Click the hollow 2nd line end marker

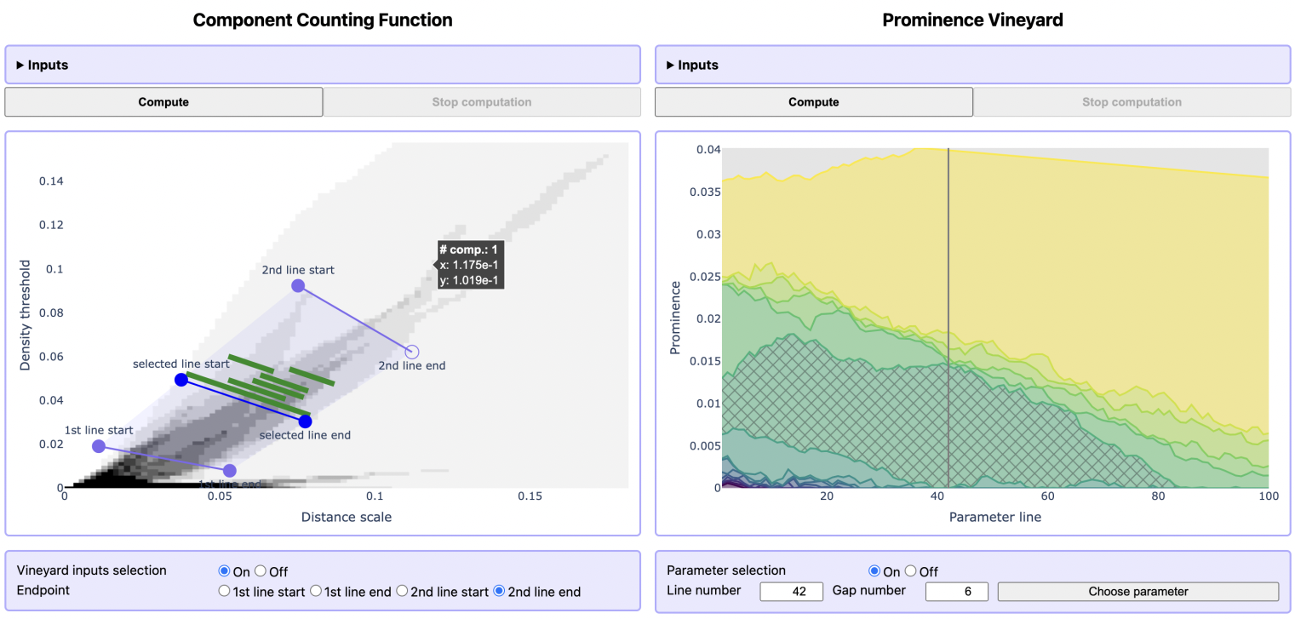click(412, 352)
